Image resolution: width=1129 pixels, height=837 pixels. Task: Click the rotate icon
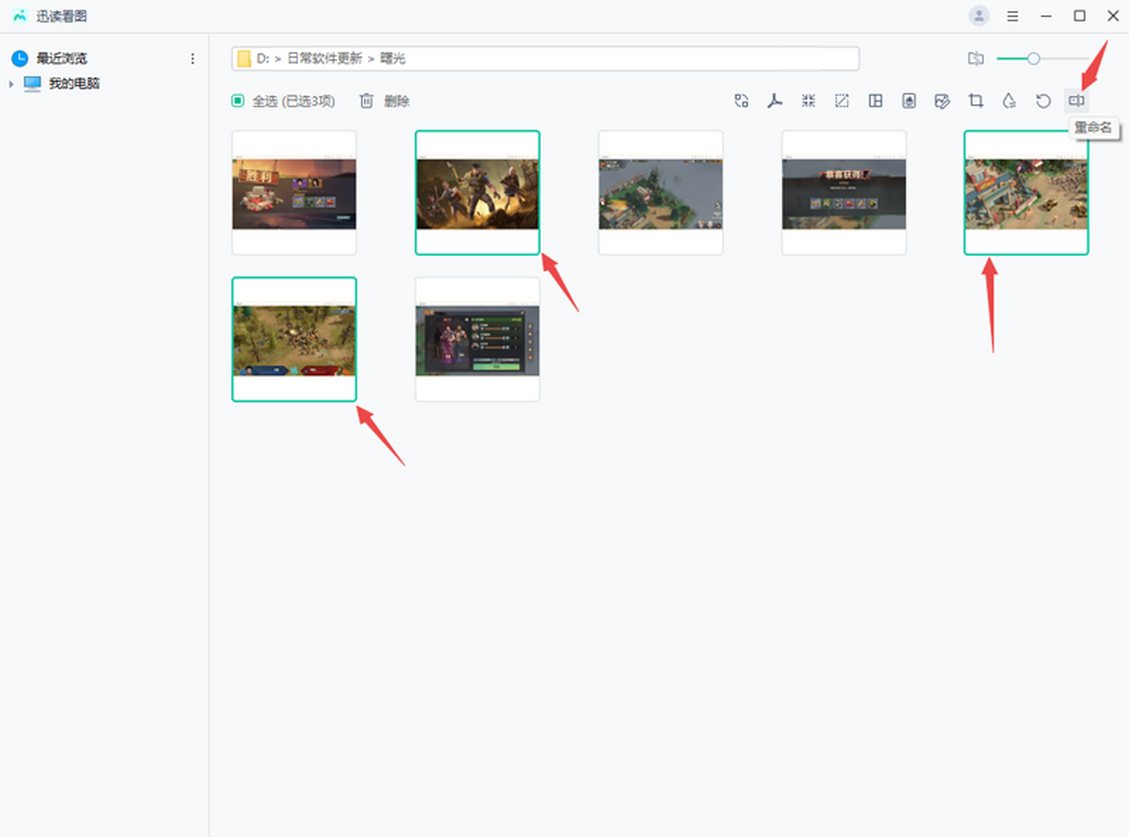point(1042,101)
